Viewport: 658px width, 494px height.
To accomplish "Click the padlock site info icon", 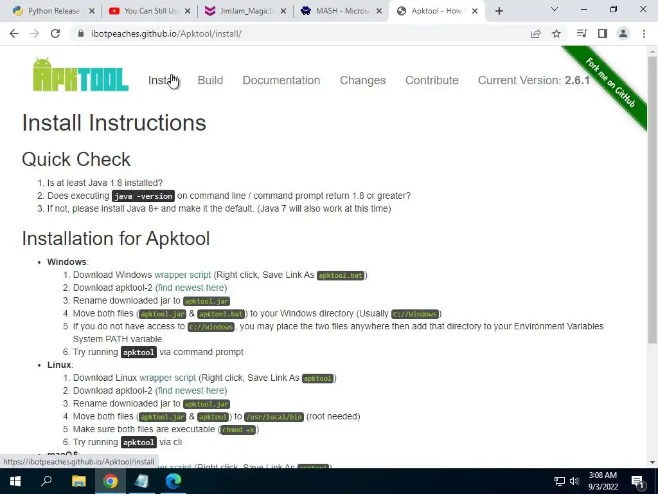I will pyautogui.click(x=81, y=33).
